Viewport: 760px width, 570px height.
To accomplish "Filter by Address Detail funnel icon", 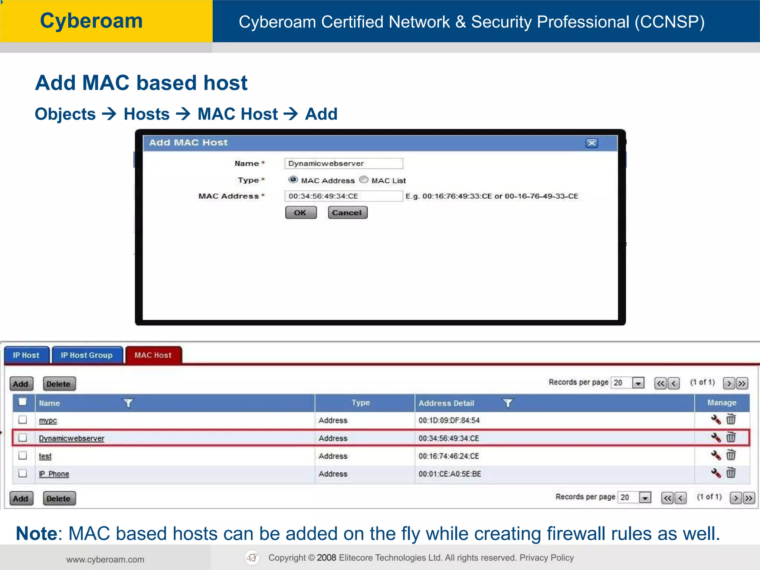I will (508, 403).
